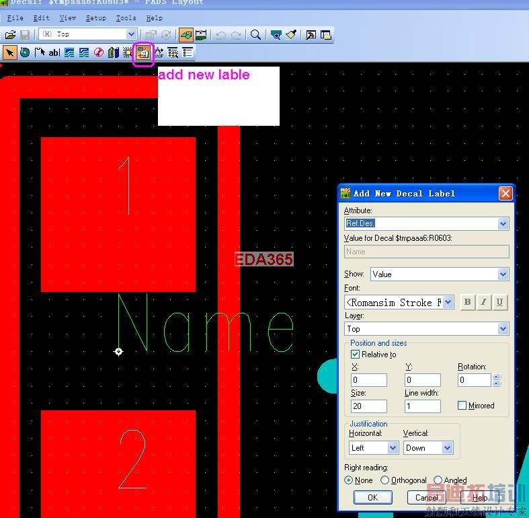Click the Properties toolbar icon

coord(151,35)
